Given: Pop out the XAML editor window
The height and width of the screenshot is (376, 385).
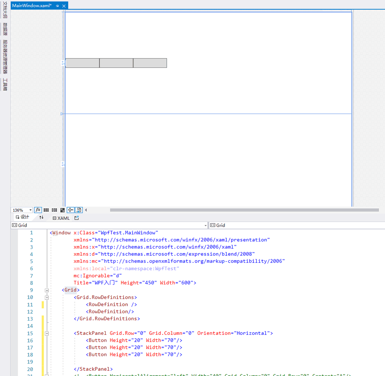Looking at the screenshot, I should coord(77,218).
